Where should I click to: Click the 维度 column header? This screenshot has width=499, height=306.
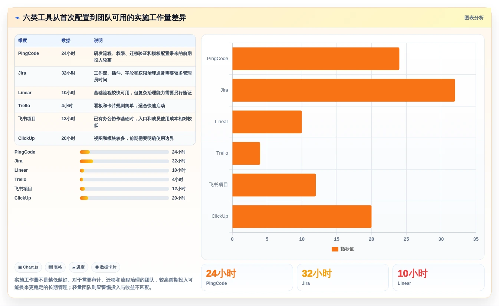[23, 41]
